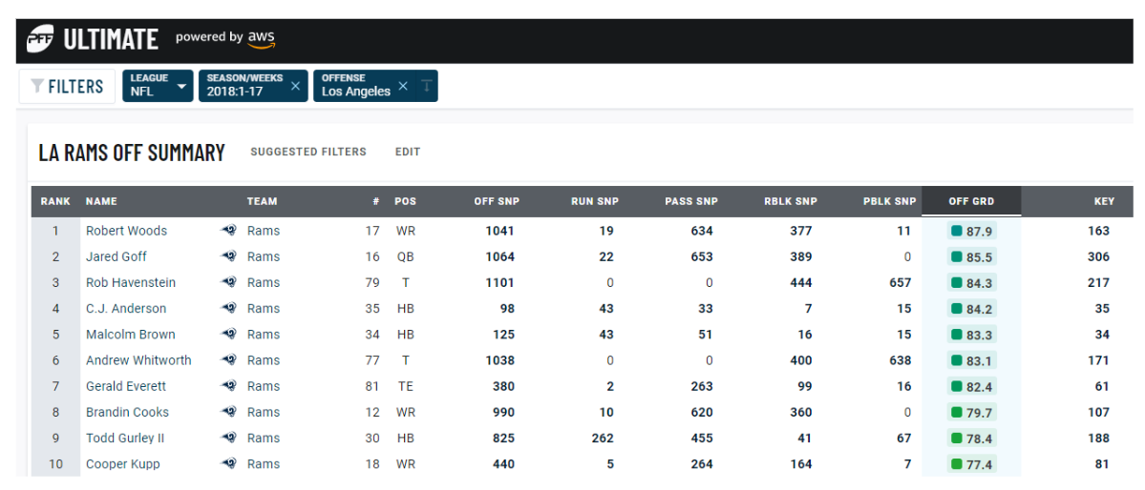Open the Offense Los Angeles filter chip

[355, 86]
